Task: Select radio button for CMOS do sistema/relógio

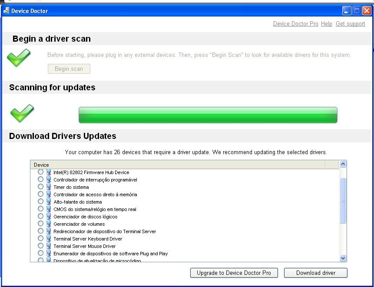Action: [x=40, y=209]
